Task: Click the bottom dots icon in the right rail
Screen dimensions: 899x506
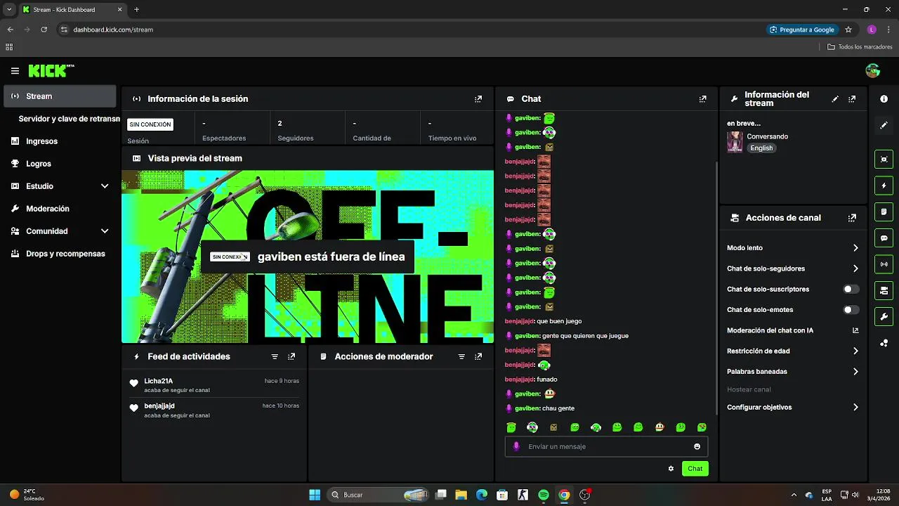Action: [884, 343]
